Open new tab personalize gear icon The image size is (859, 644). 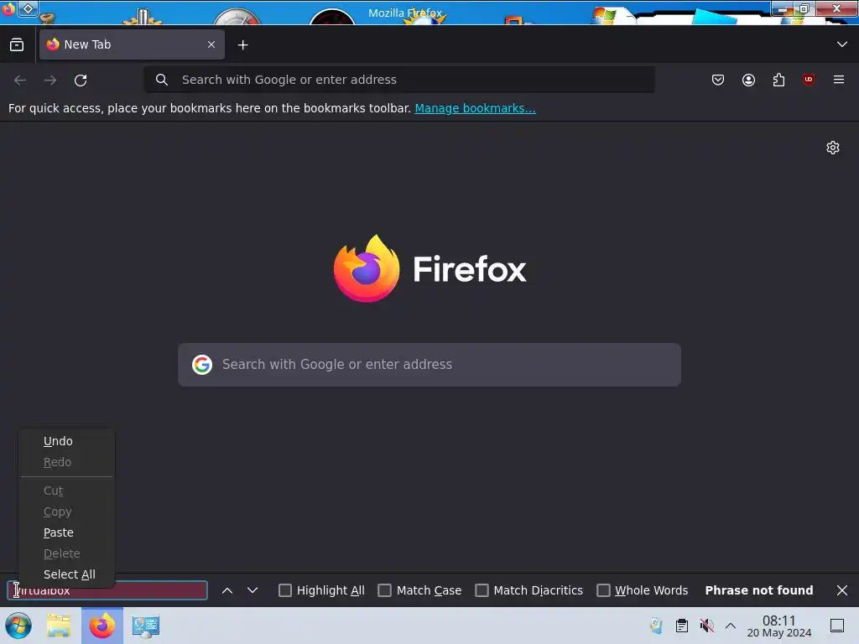pyautogui.click(x=833, y=148)
